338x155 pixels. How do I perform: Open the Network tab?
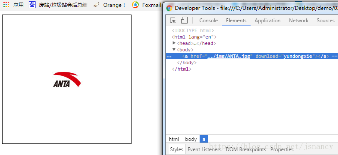pyautogui.click(x=299, y=21)
